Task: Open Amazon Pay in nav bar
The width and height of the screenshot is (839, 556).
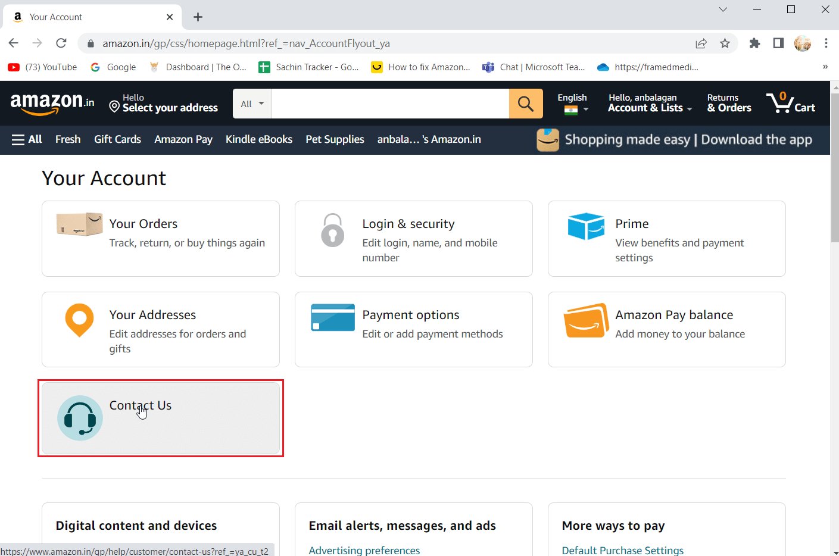Action: (183, 139)
